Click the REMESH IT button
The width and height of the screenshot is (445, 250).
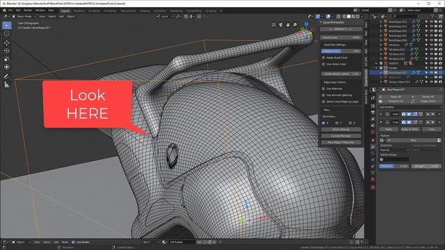tap(341, 29)
